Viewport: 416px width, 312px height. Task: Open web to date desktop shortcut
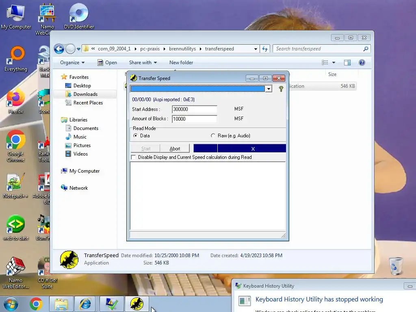click(16, 227)
